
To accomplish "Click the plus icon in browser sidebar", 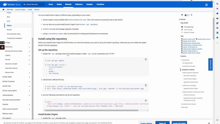I will tap(217, 43).
